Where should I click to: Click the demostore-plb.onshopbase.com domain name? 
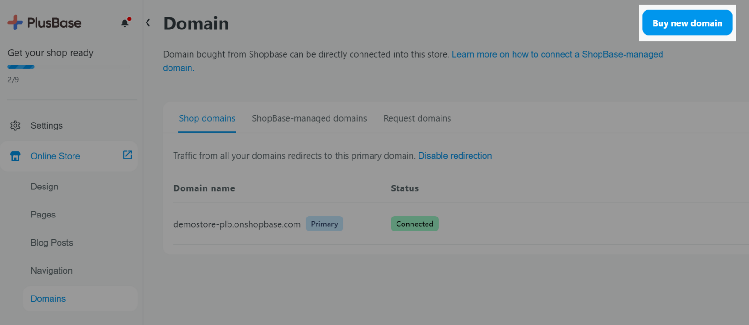237,224
